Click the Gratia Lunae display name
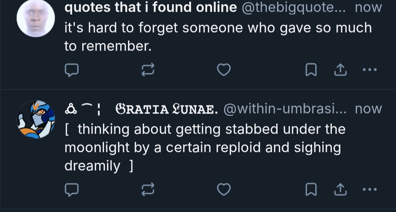 coord(166,109)
